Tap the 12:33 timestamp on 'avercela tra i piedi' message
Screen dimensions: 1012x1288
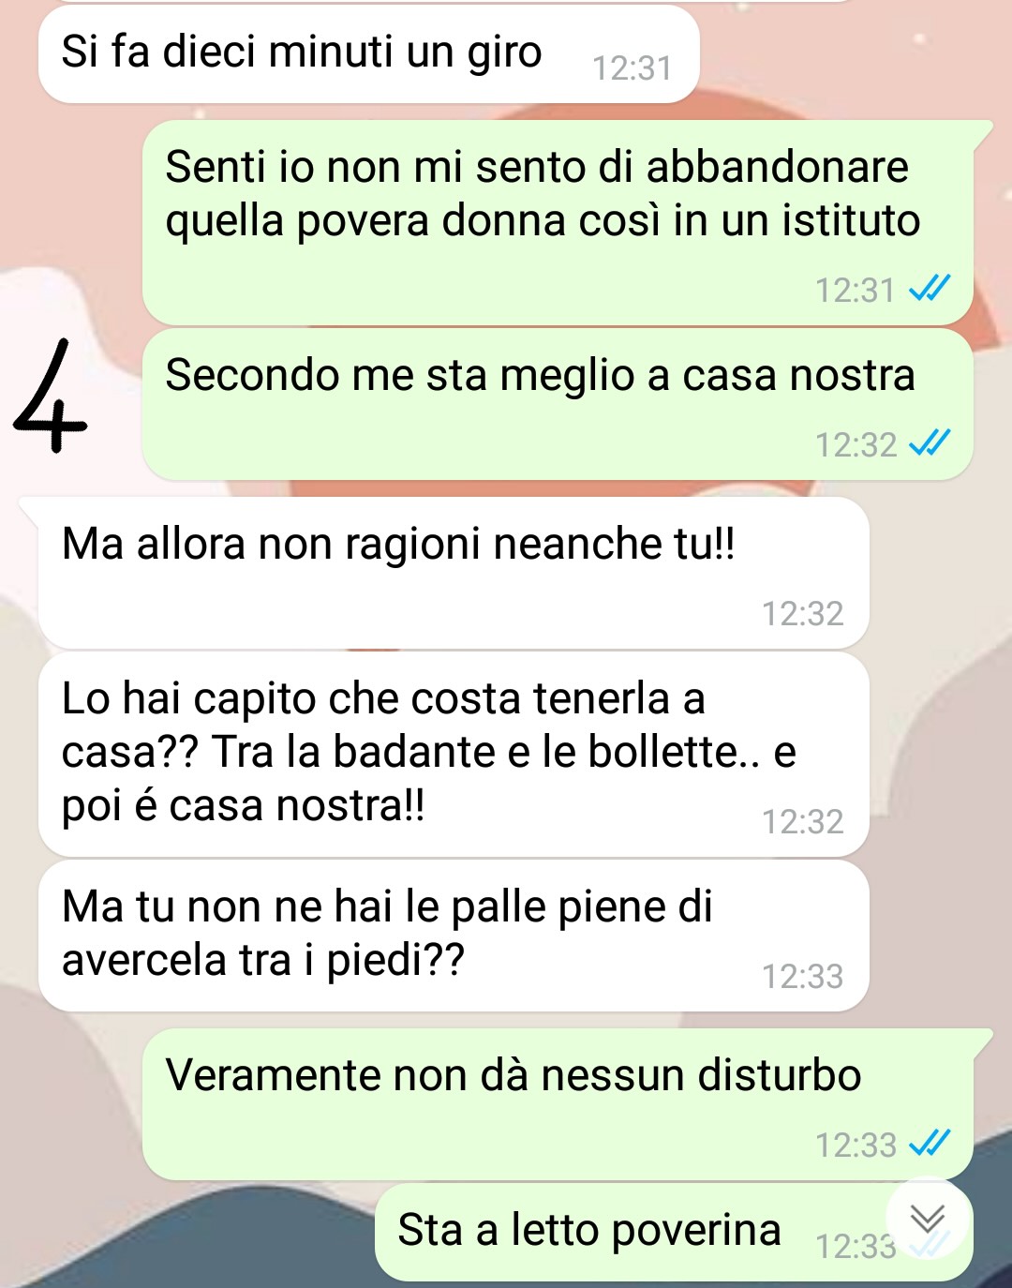coord(803,976)
